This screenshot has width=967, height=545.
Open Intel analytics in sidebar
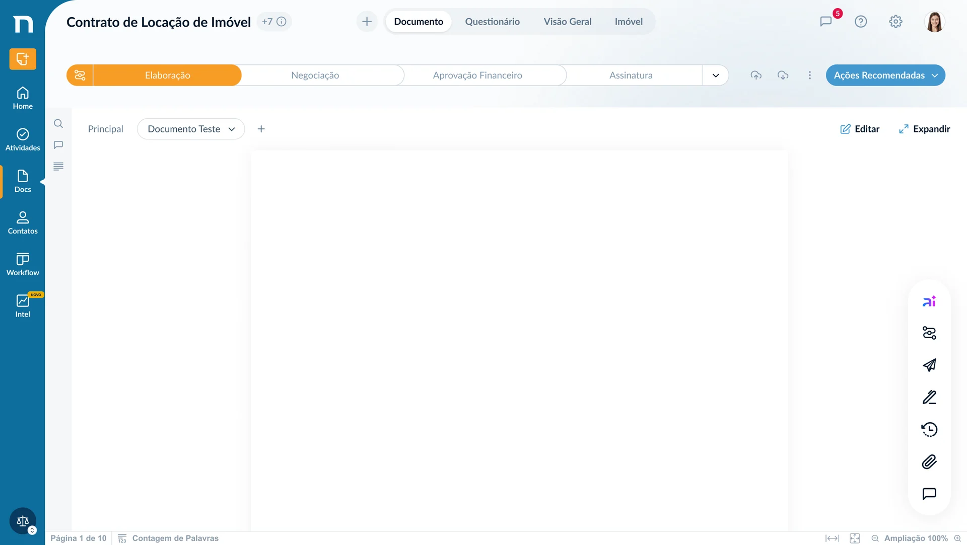(23, 306)
